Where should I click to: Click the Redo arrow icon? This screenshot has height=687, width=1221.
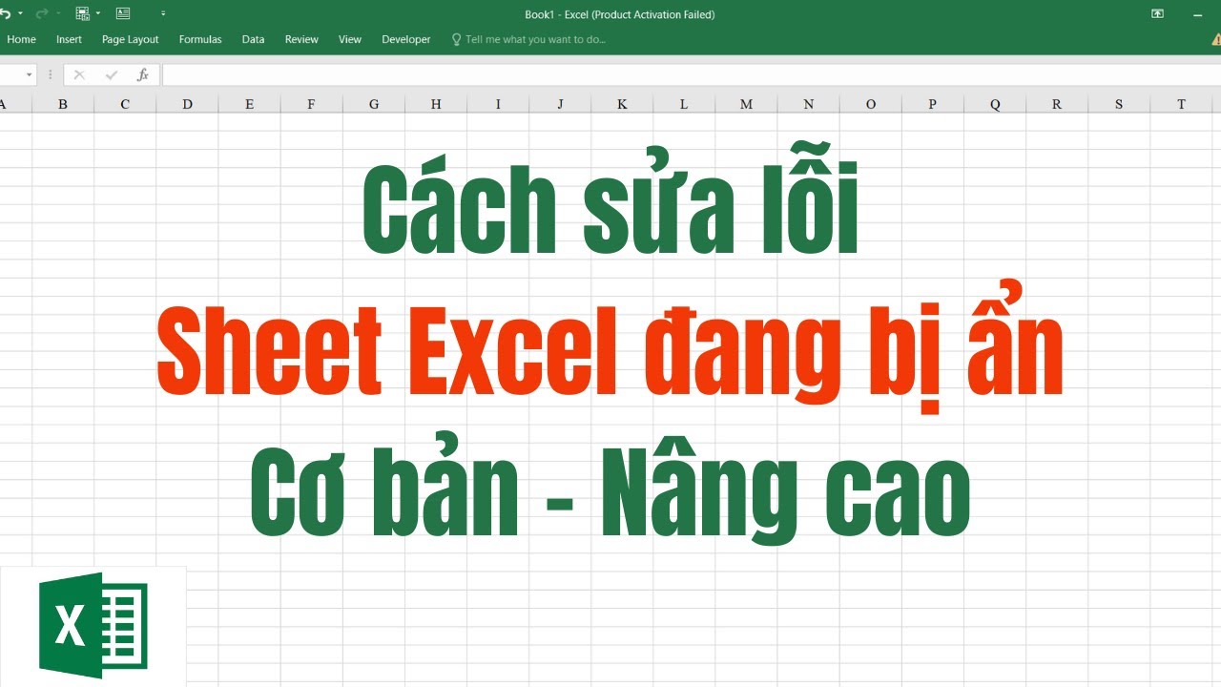(x=41, y=14)
